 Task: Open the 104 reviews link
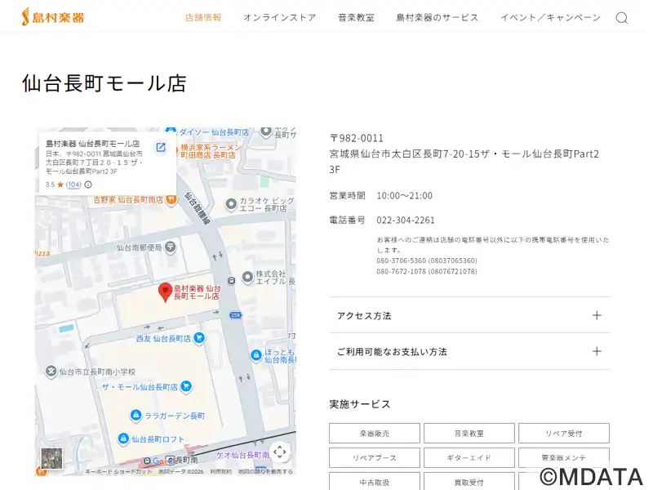point(73,185)
